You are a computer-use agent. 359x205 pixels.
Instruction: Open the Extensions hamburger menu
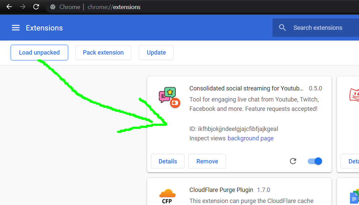(16, 28)
